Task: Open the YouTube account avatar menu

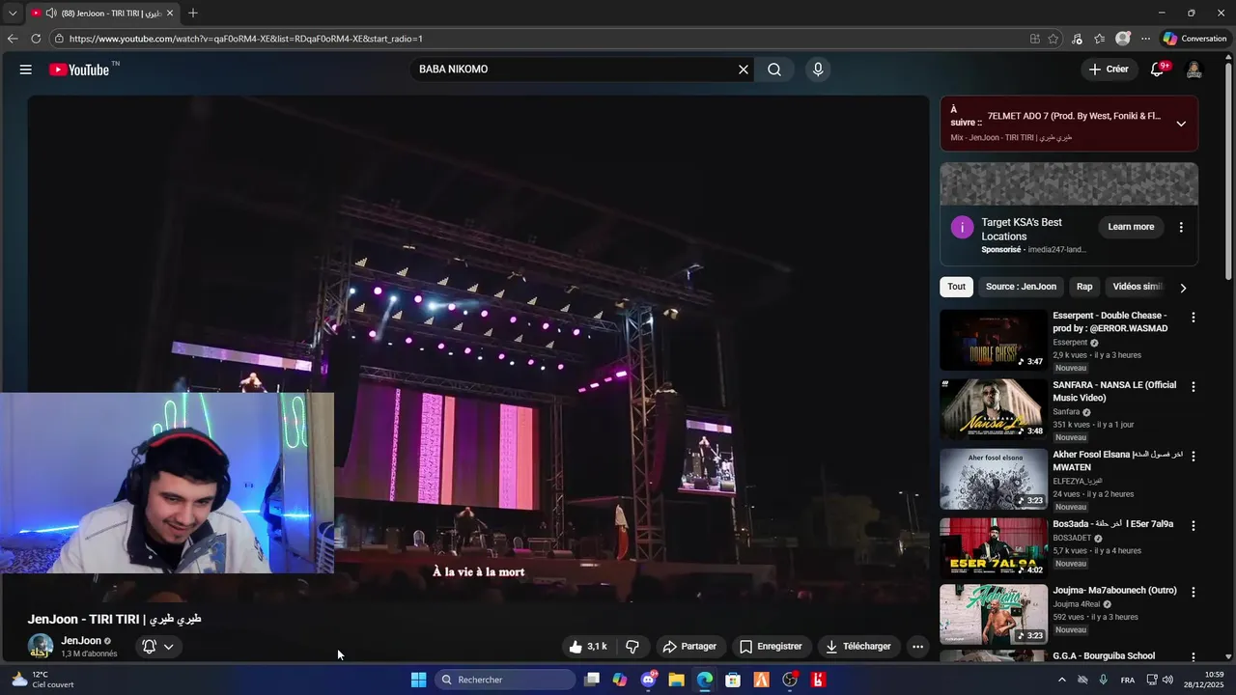Action: coord(1194,69)
